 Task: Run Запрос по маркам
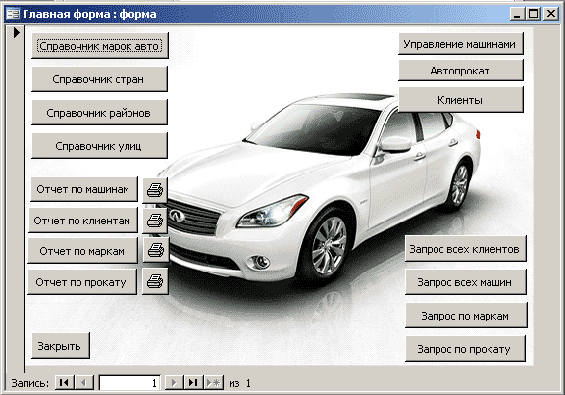pyautogui.click(x=466, y=315)
